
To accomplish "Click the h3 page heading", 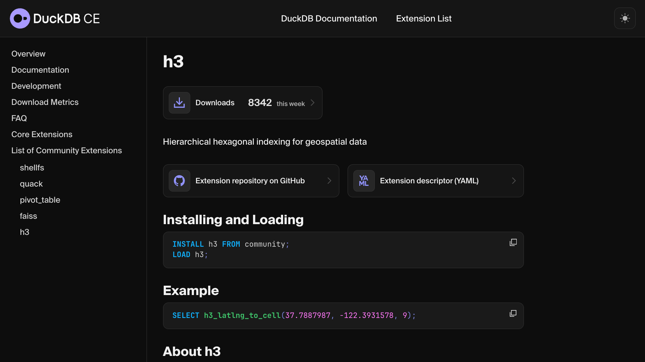I will 173,61.
